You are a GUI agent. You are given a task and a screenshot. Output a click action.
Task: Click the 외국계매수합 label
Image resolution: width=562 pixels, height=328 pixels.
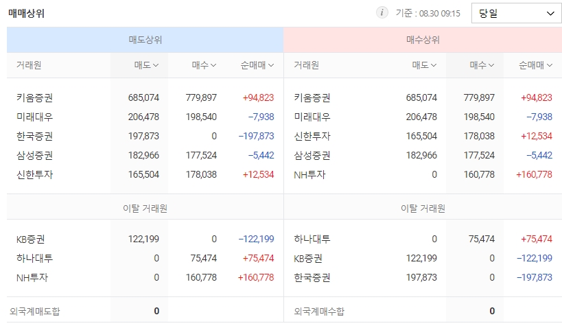click(x=319, y=311)
